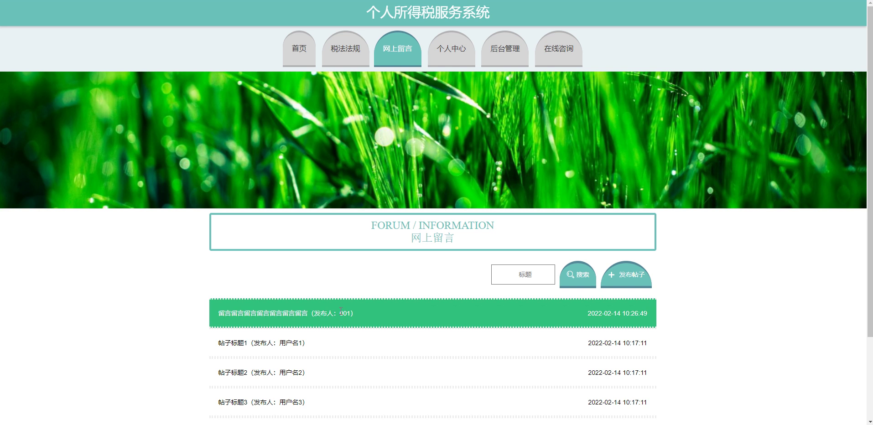
Task: Open the 后台管理 tab
Action: (x=505, y=49)
